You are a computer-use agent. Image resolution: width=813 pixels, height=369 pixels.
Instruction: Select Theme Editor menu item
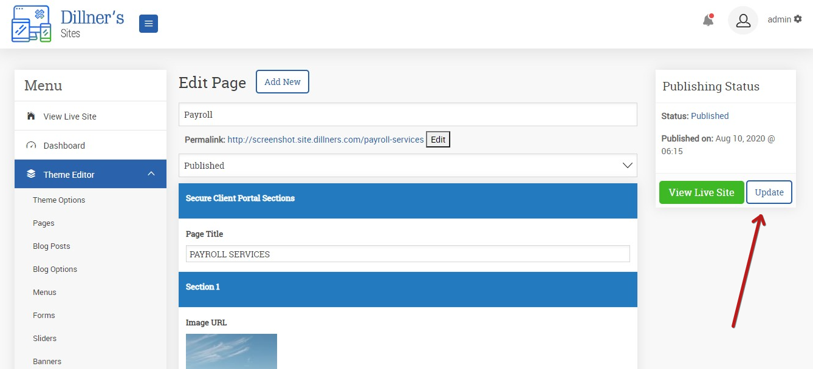point(91,174)
